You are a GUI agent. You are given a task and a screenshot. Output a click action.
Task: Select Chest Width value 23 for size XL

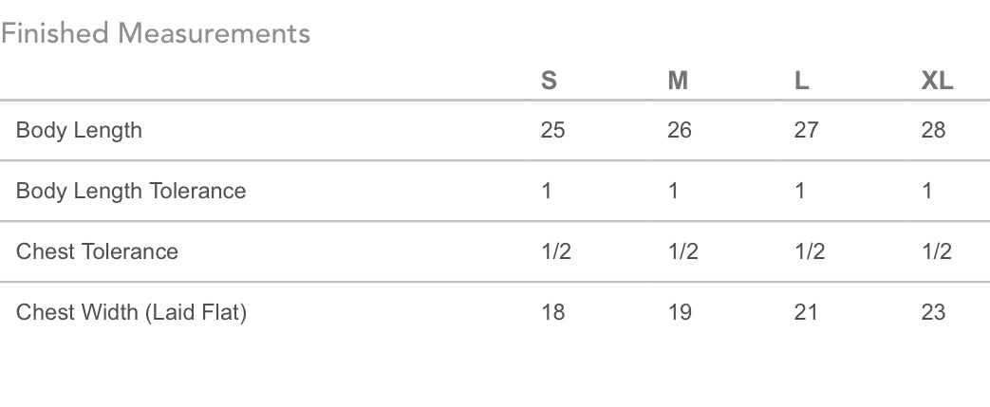pyautogui.click(x=934, y=312)
